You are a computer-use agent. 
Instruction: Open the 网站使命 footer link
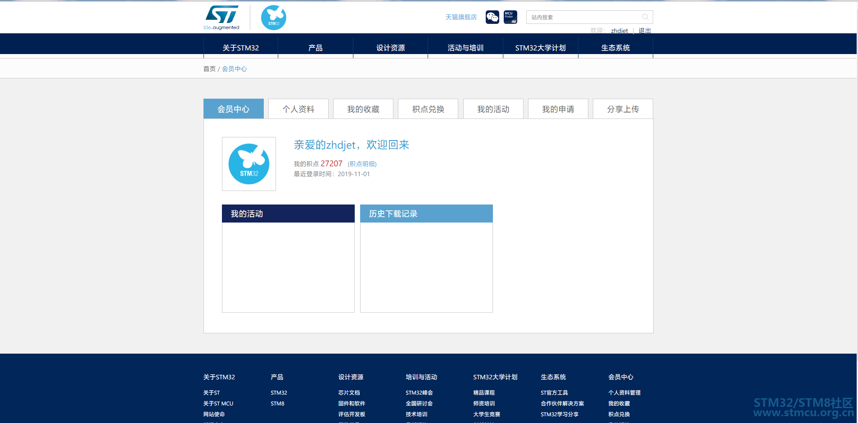point(214,414)
